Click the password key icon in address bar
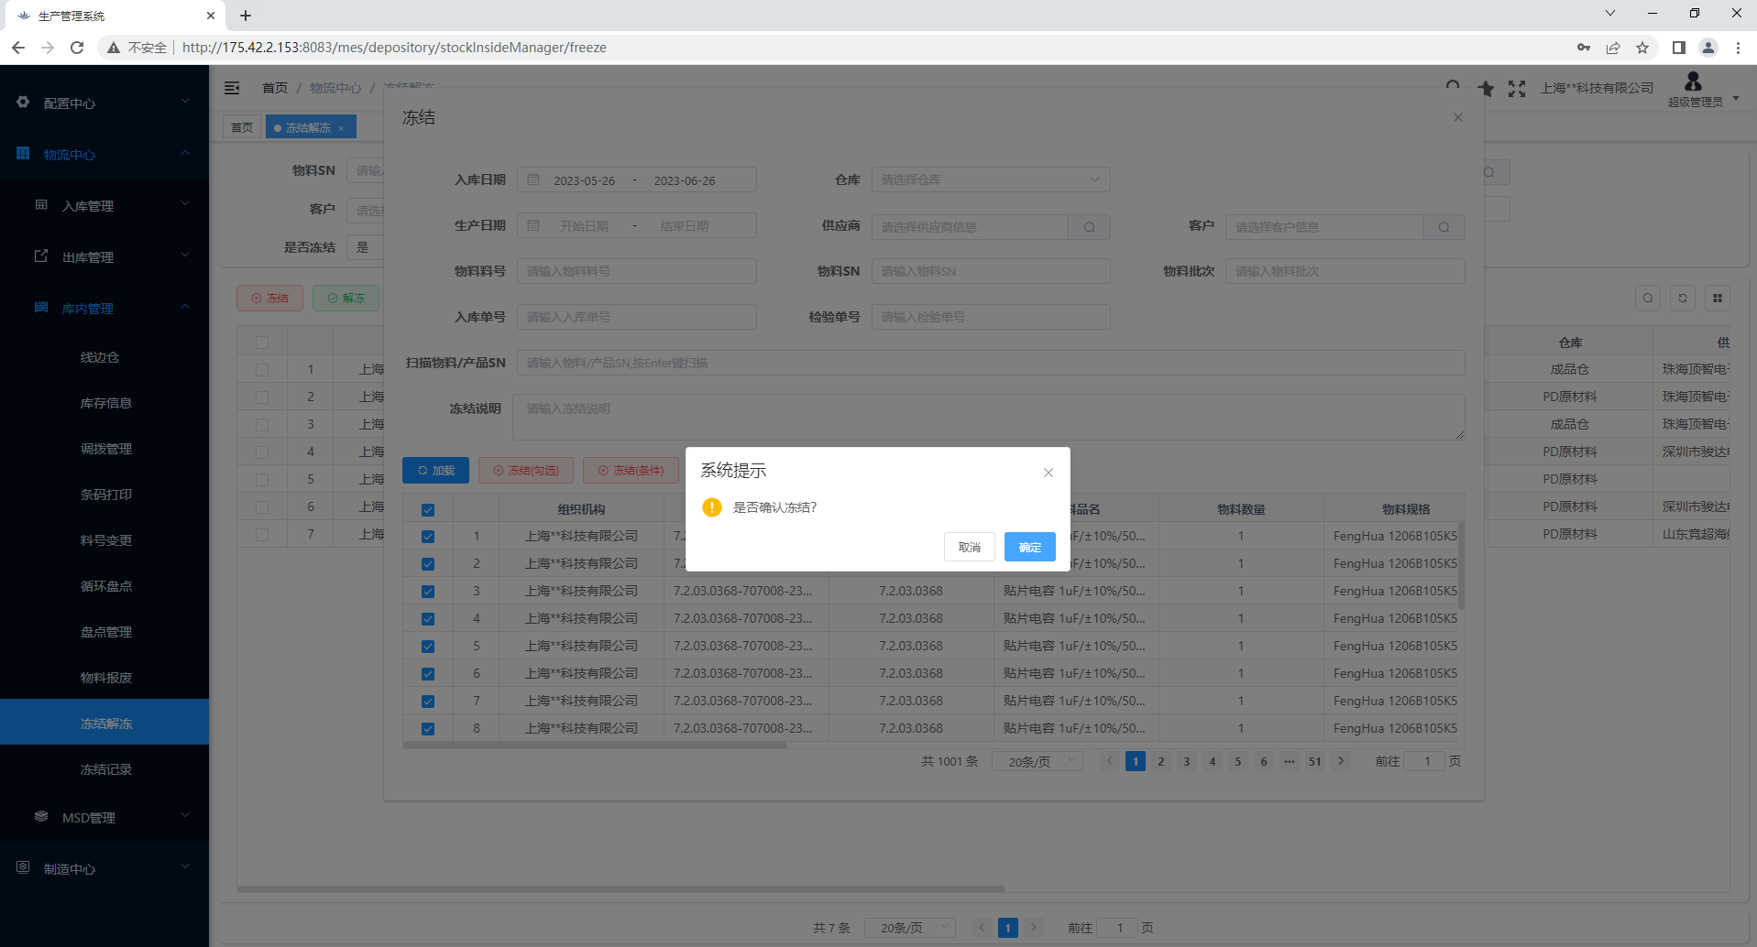The height and width of the screenshot is (947, 1757). (1583, 48)
